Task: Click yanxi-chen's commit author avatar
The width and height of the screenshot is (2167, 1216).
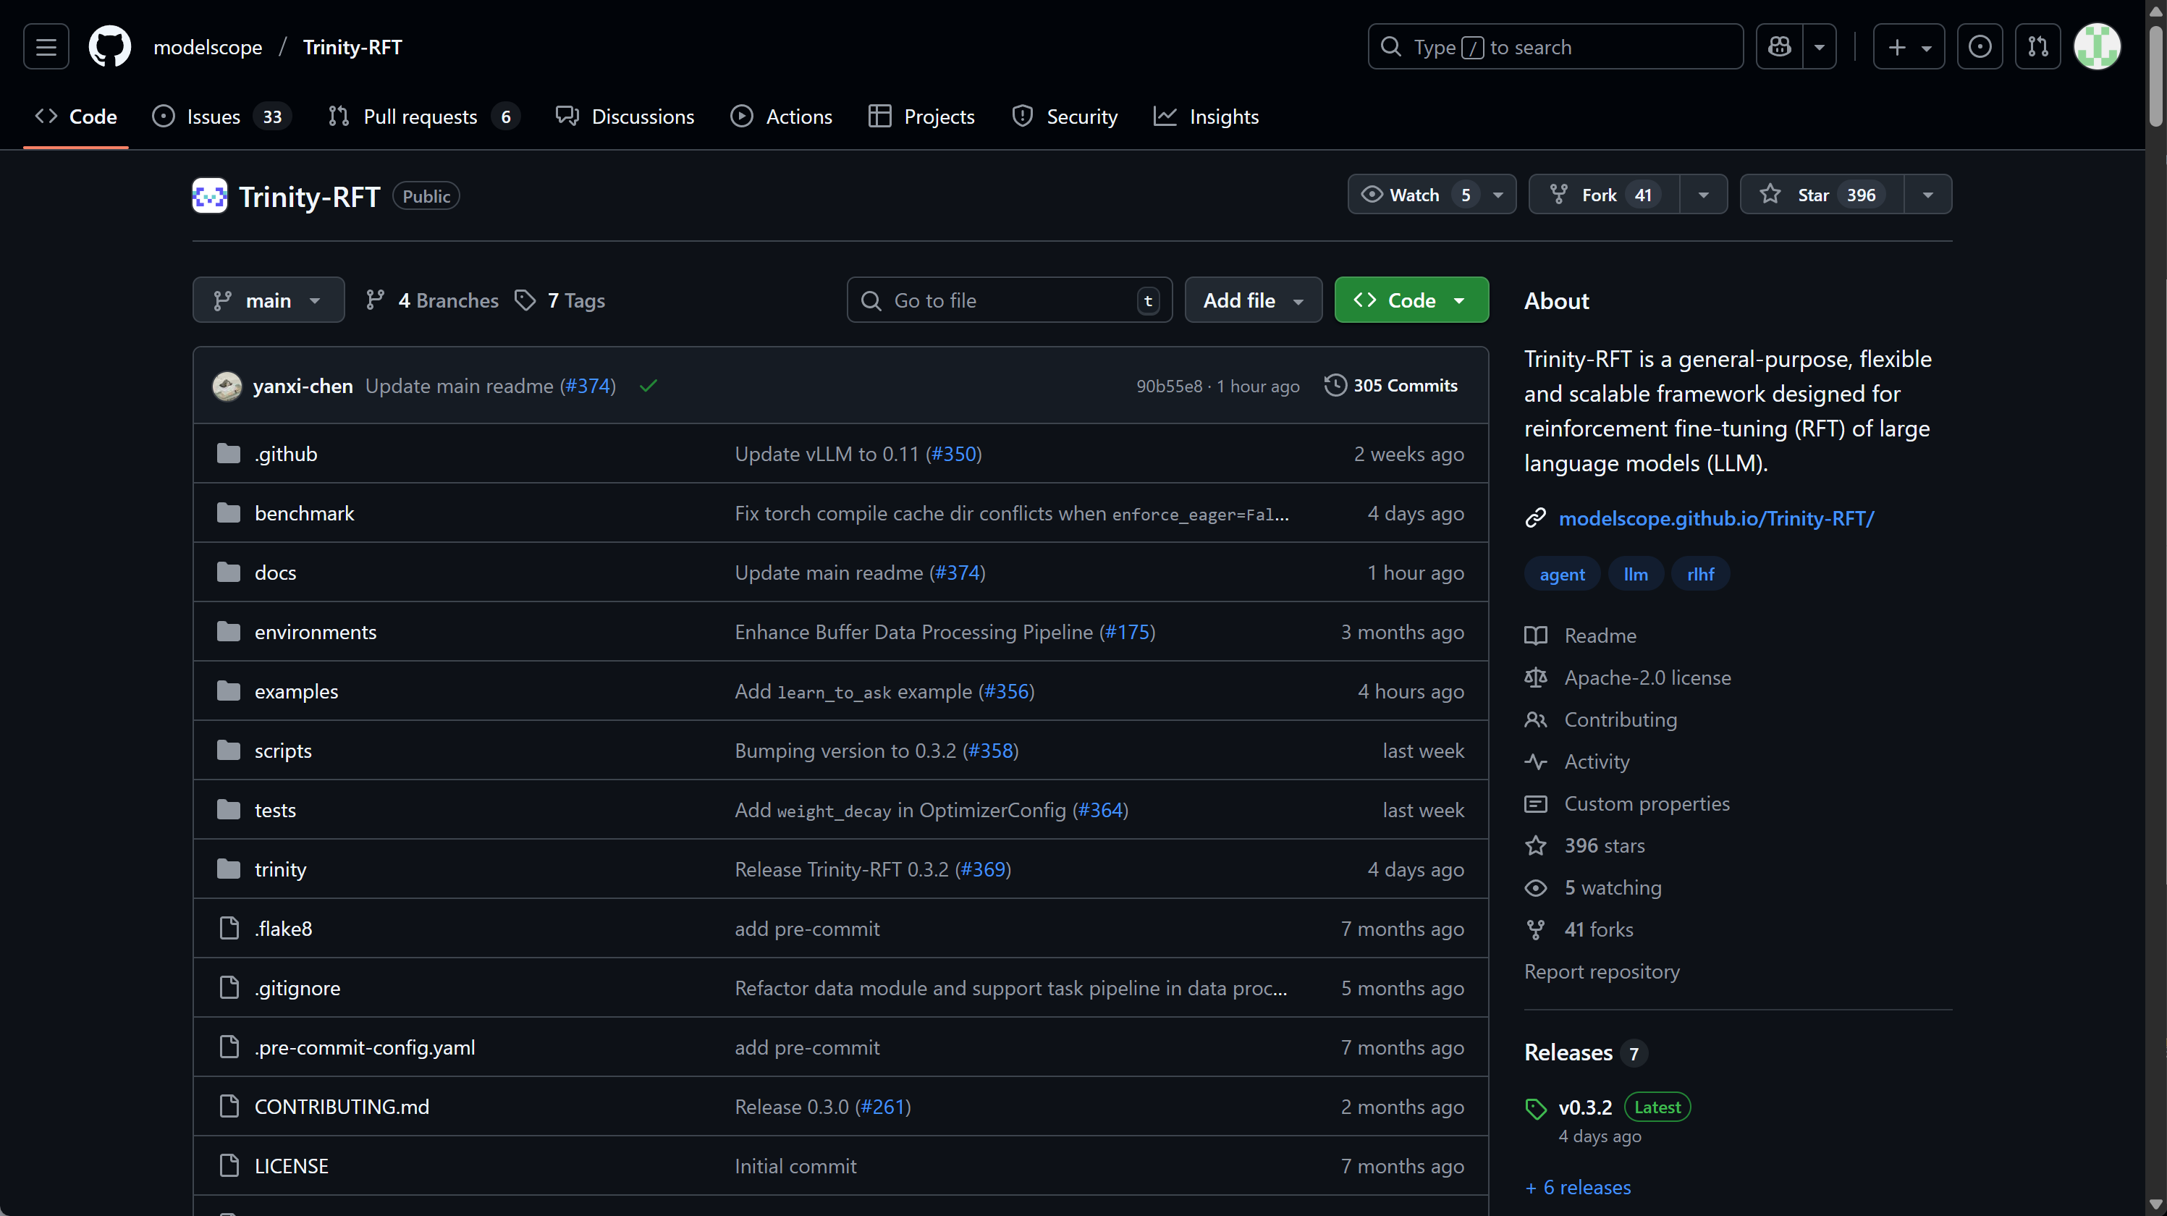Action: [227, 387]
